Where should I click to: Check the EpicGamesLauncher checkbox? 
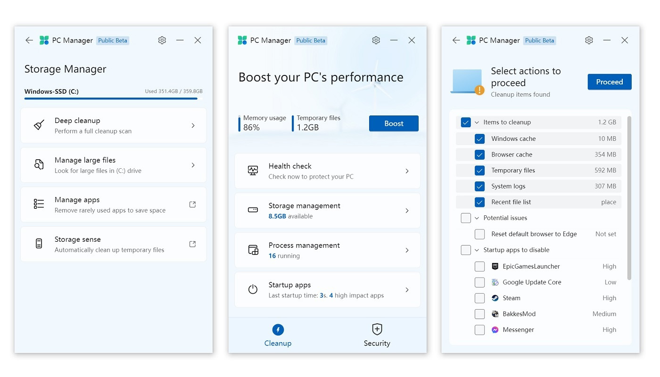pos(479,266)
